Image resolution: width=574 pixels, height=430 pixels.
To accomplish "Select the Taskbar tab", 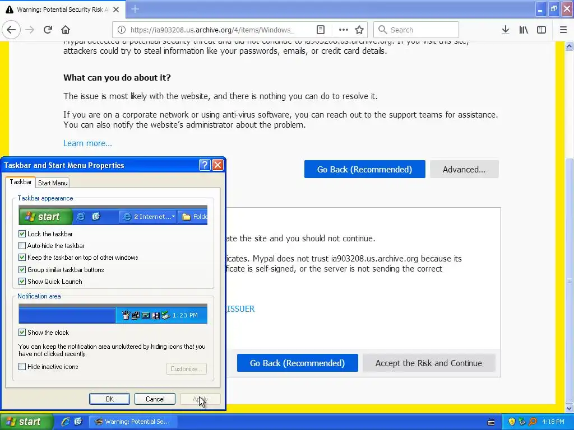I will point(21,182).
